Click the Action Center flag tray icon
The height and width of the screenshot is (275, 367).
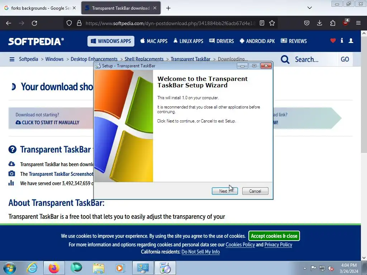(313, 268)
